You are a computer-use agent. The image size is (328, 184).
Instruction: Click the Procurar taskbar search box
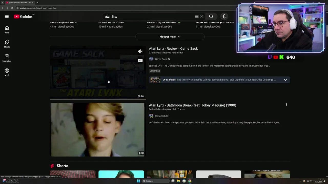(156, 181)
